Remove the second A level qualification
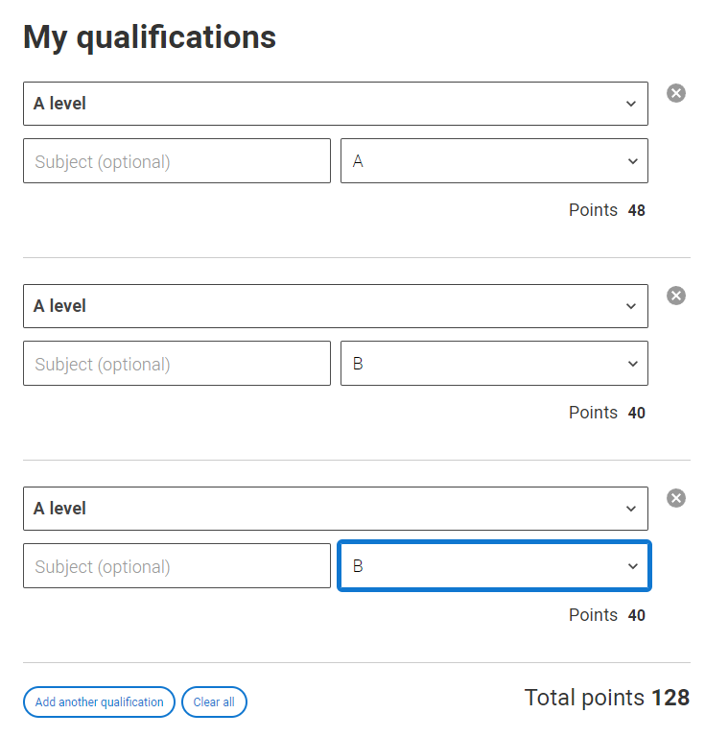The width and height of the screenshot is (705, 737). [x=676, y=296]
